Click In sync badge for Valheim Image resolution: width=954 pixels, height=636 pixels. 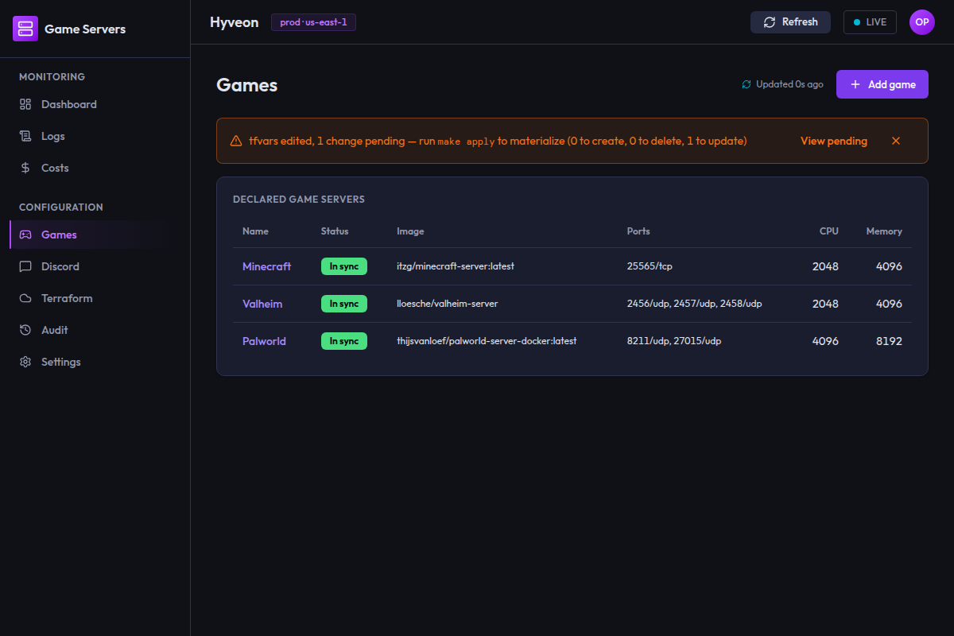344,304
